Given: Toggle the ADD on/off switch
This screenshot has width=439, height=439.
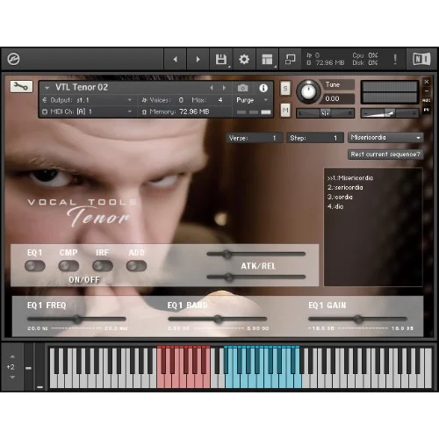Looking at the screenshot, I should tap(136, 266).
